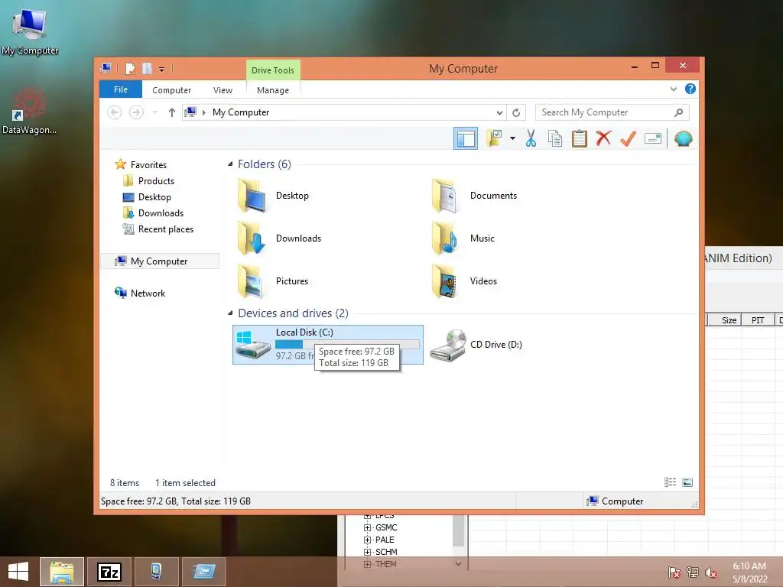Open the File ribbon tab

[x=121, y=89]
